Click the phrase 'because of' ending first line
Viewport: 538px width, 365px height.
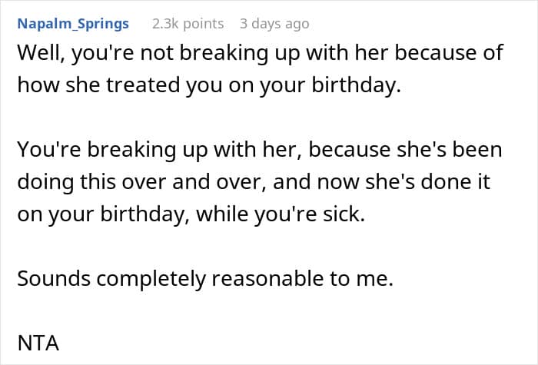tap(449, 53)
